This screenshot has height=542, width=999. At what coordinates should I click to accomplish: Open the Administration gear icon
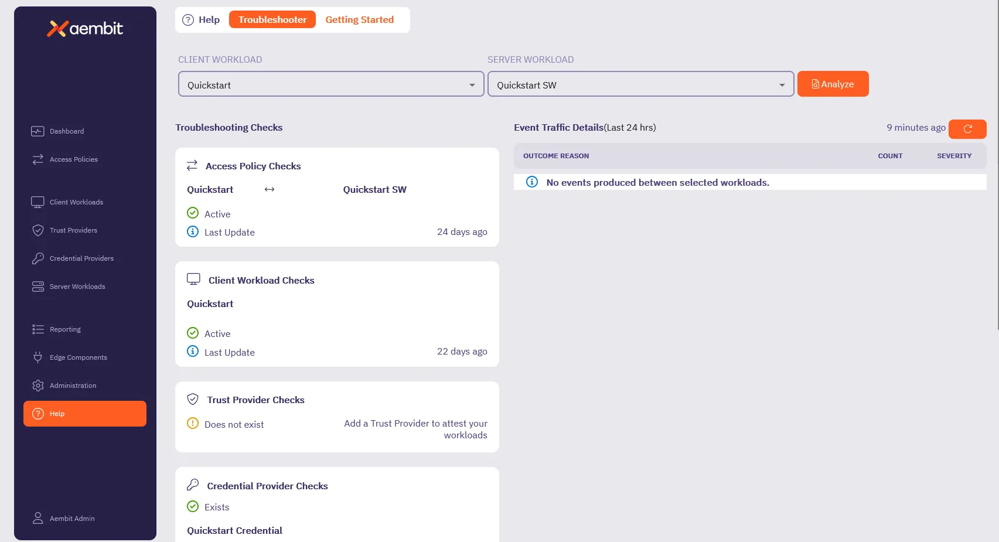37,385
